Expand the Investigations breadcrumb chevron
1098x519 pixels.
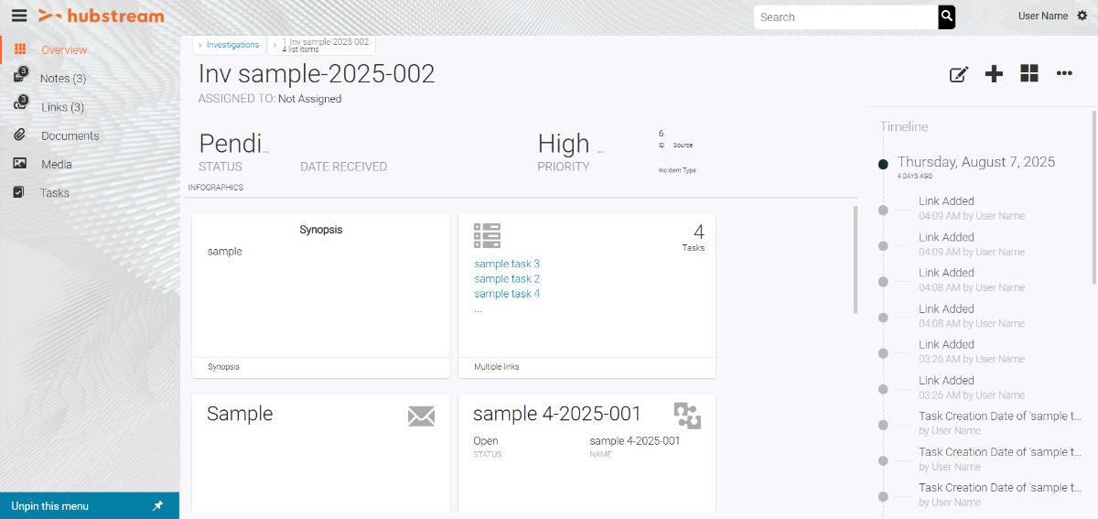(200, 45)
